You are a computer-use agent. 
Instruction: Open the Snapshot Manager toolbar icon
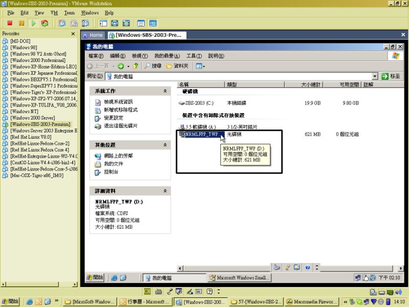pyautogui.click(x=85, y=23)
